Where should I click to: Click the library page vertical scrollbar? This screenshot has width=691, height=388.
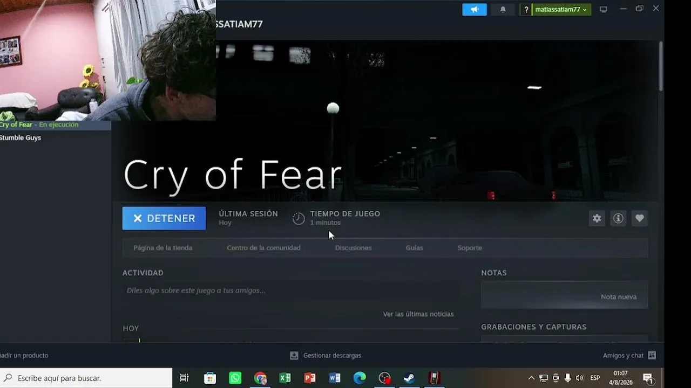click(x=661, y=67)
